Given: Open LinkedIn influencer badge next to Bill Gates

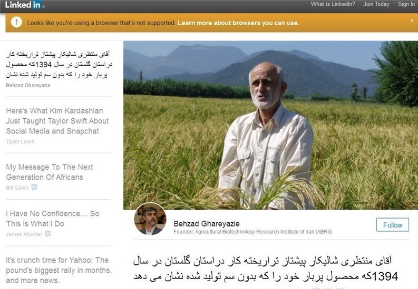Looking at the screenshot, I should pos(34,187).
